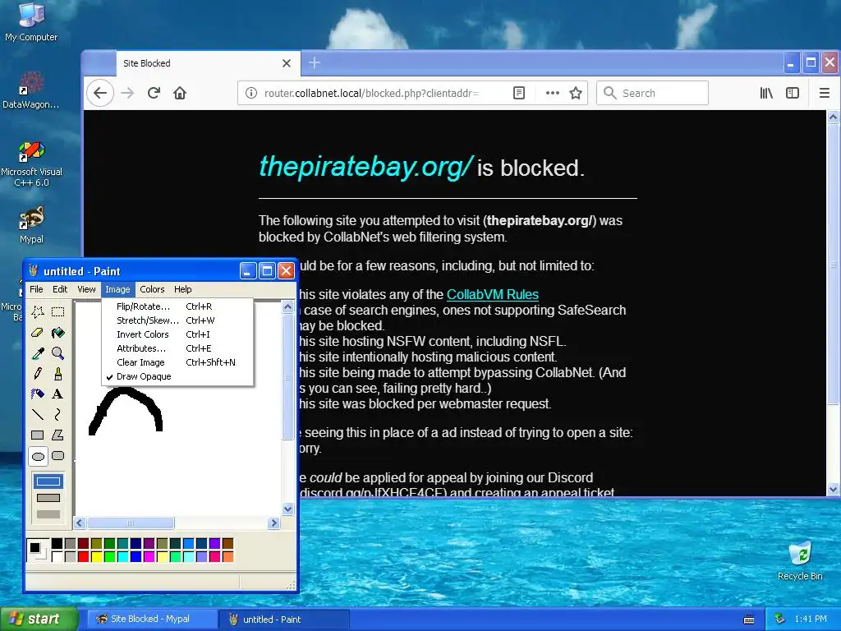841x631 pixels.
Task: Pick the Rectangle shape tool
Action: 38,435
